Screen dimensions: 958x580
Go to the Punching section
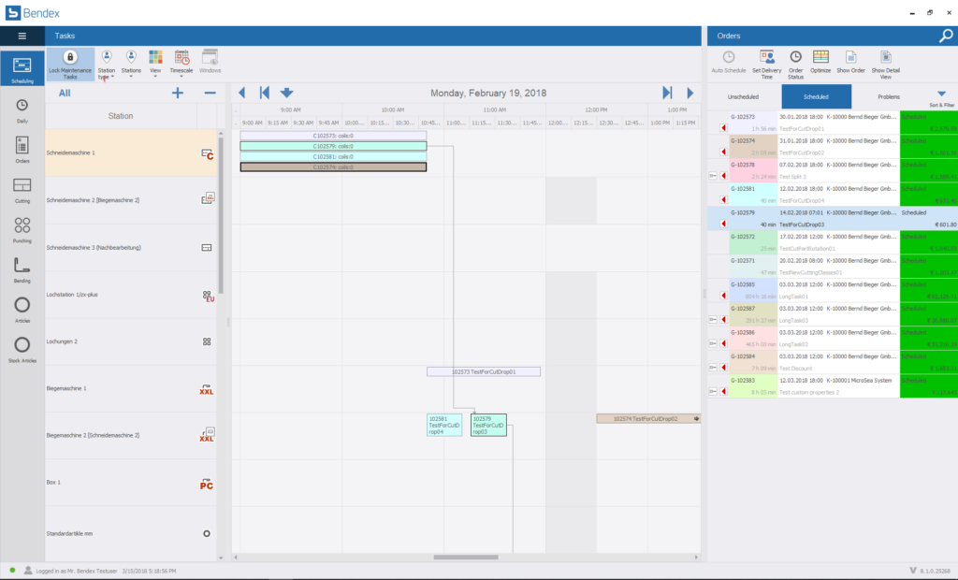coord(22,229)
